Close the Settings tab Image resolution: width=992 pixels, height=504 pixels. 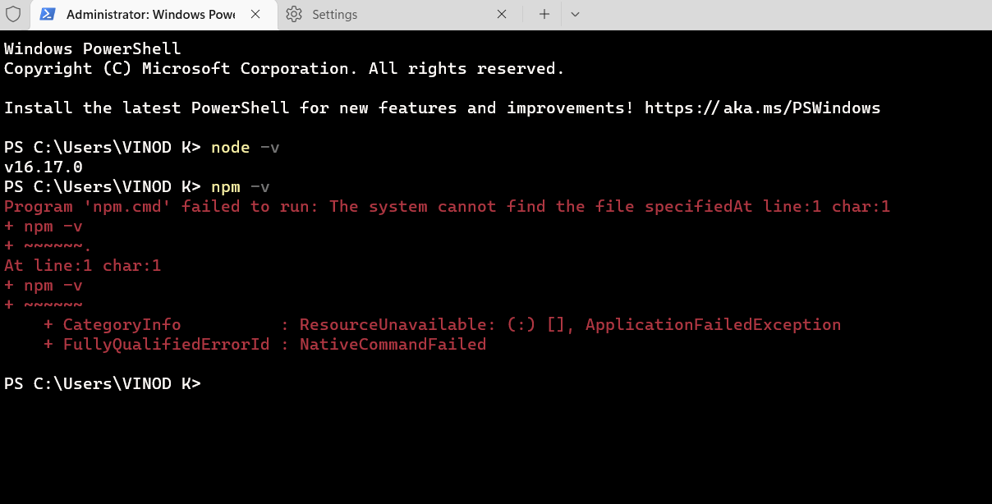coord(502,14)
